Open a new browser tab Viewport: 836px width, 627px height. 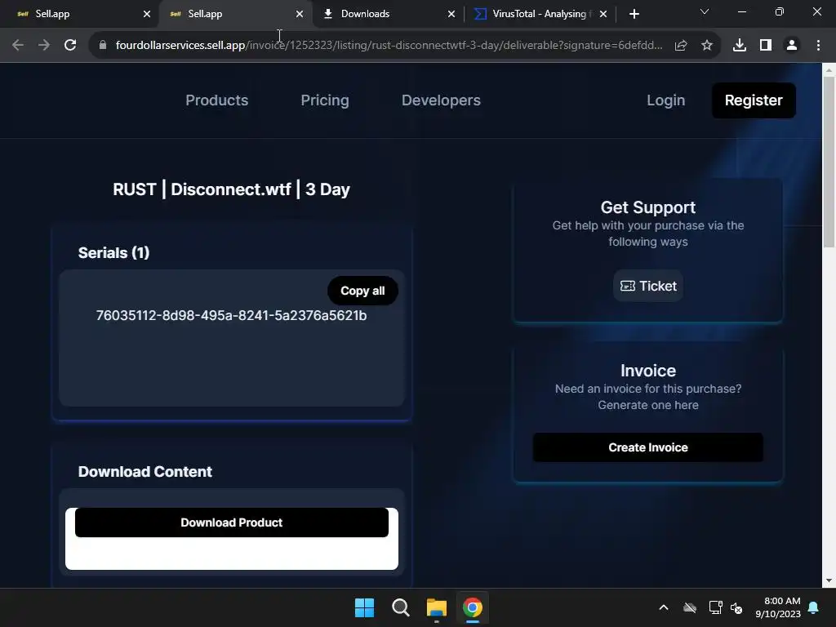(x=634, y=15)
